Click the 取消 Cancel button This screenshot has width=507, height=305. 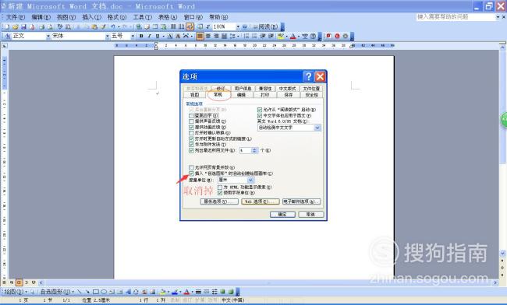click(x=310, y=215)
